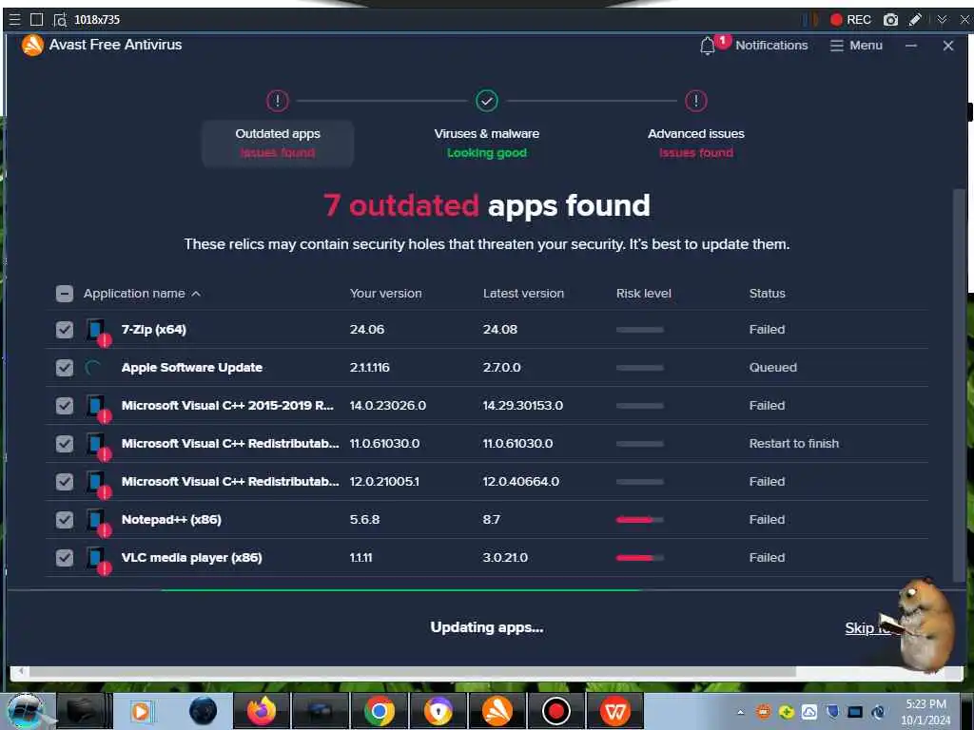Image resolution: width=974 pixels, height=730 pixels.
Task: Uncheck the VLC media player (x86) checkbox
Action: pyautogui.click(x=65, y=558)
